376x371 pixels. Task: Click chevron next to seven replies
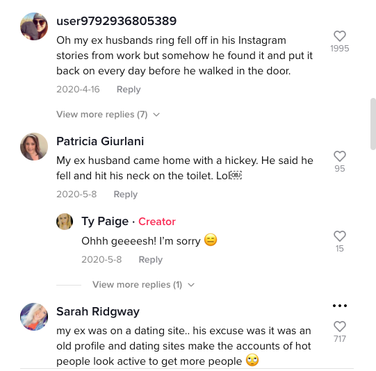click(156, 115)
